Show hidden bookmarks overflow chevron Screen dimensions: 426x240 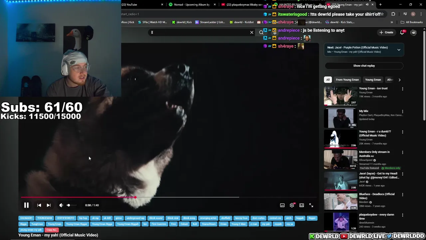pyautogui.click(x=392, y=22)
